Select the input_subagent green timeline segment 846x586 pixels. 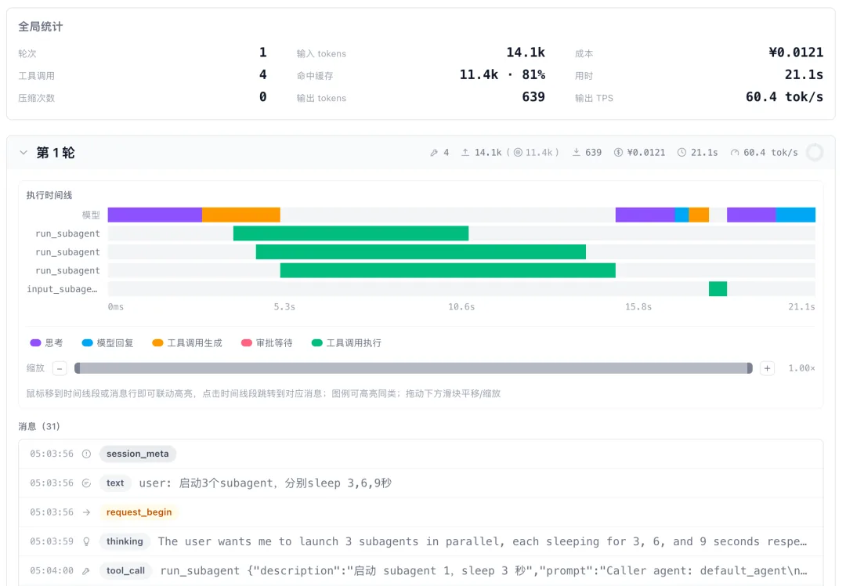pyautogui.click(x=718, y=288)
